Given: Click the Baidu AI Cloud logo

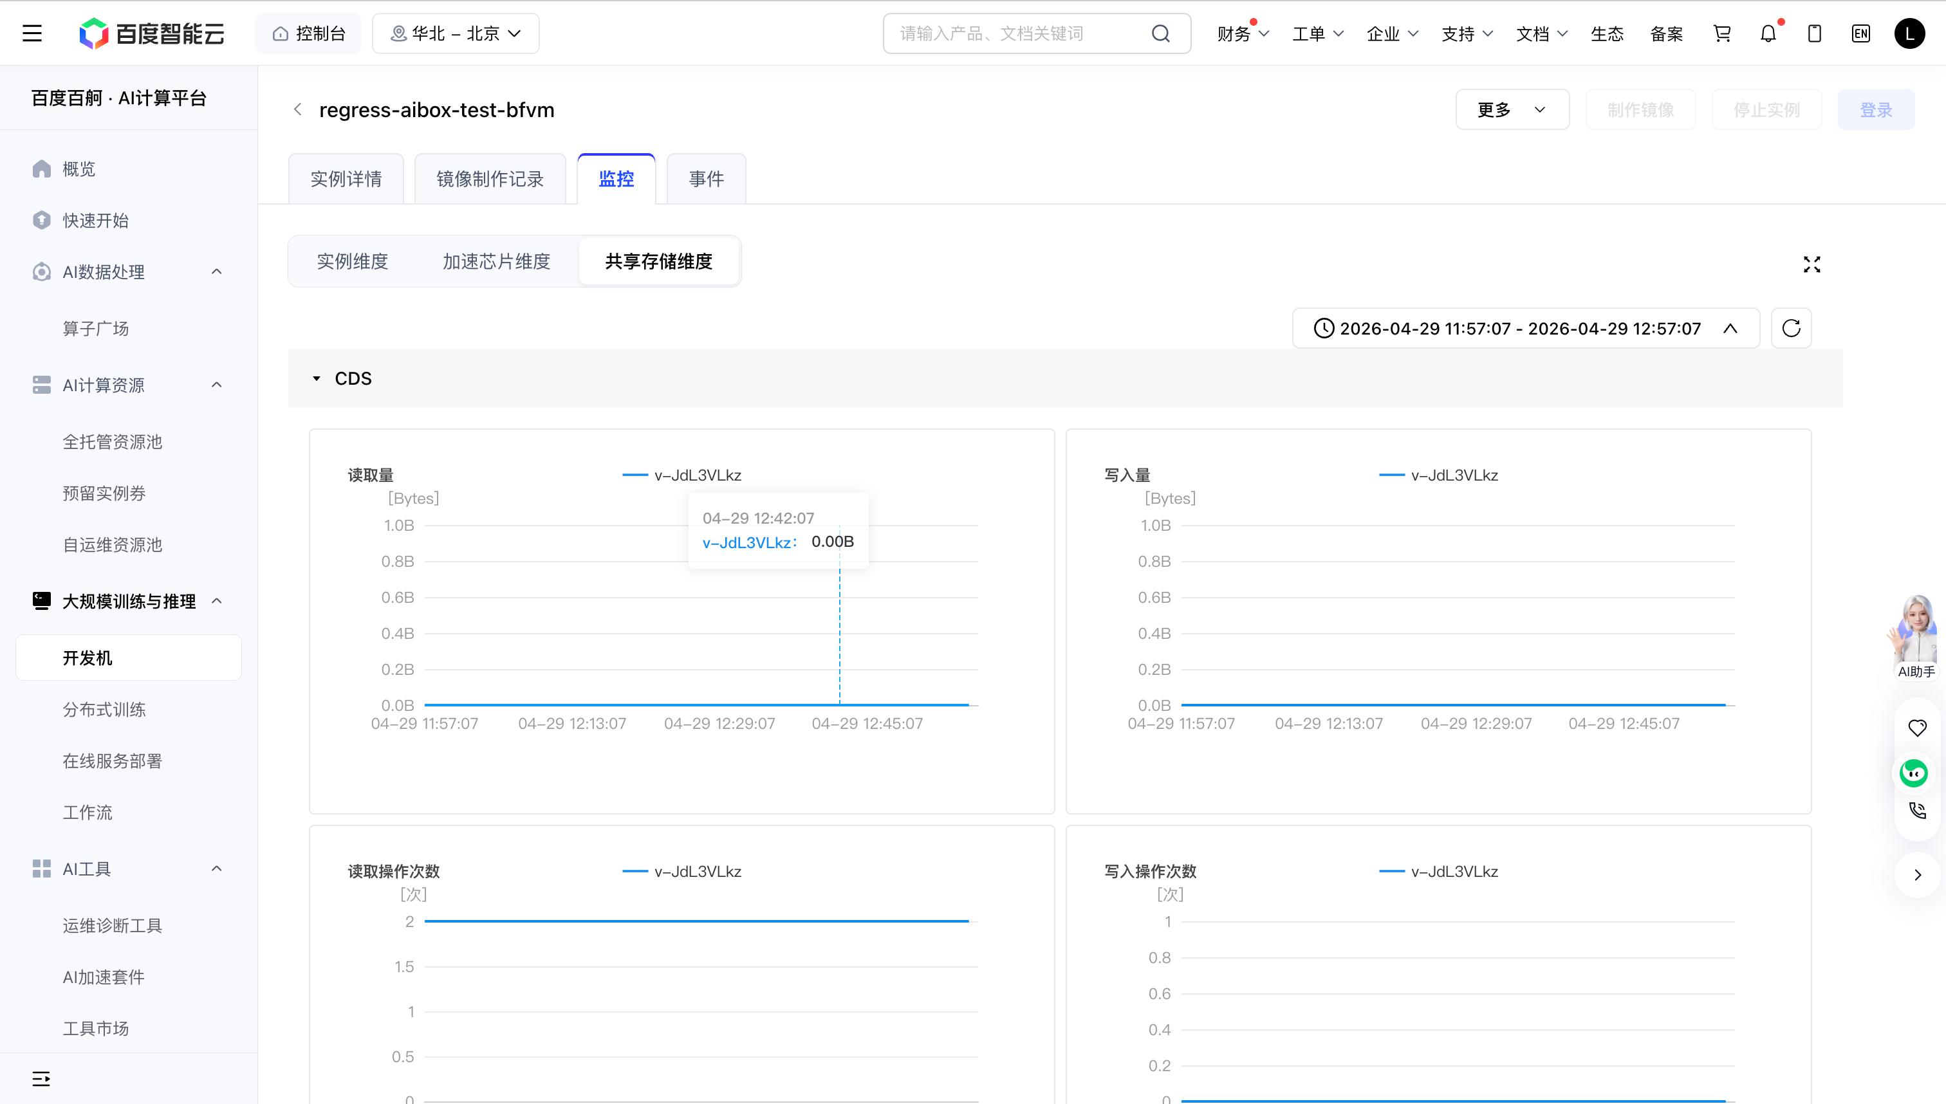Looking at the screenshot, I should (x=152, y=33).
